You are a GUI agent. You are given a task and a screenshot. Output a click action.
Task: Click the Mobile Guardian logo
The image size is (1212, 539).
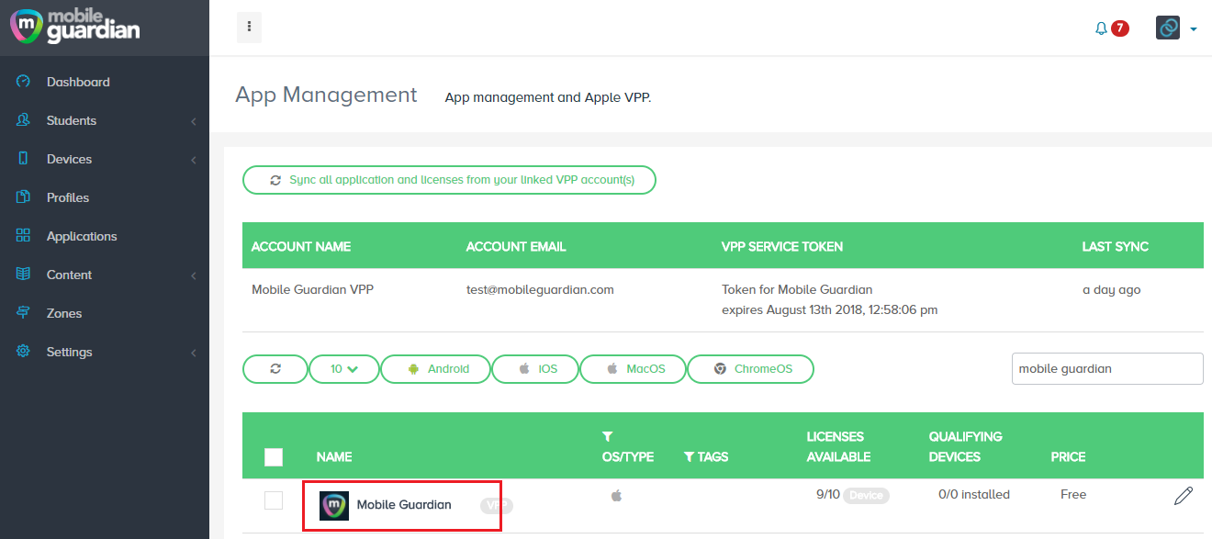(74, 26)
